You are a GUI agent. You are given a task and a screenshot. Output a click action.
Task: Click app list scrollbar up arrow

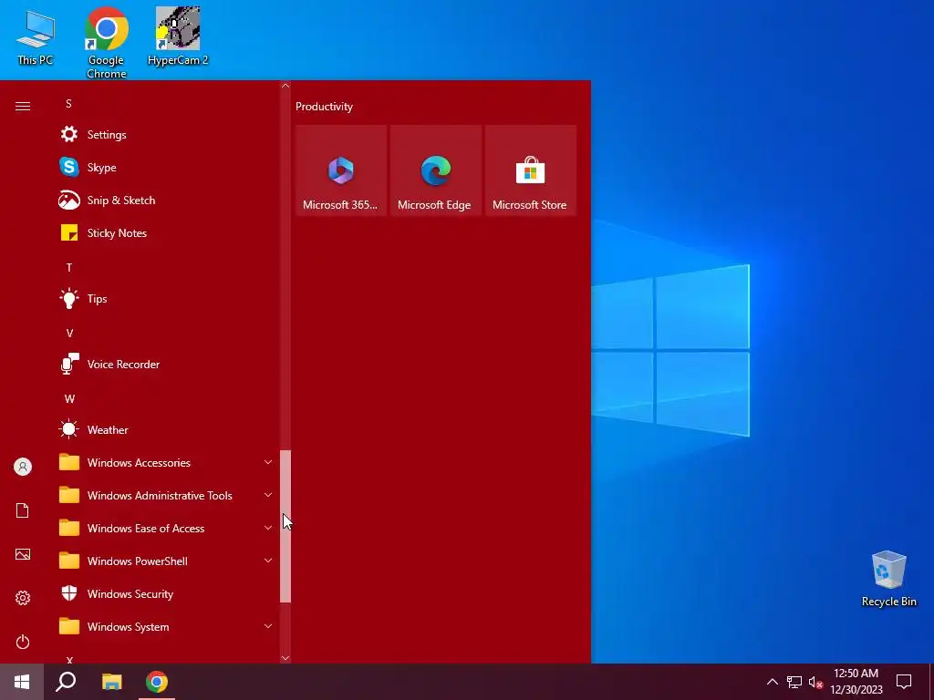(x=285, y=86)
